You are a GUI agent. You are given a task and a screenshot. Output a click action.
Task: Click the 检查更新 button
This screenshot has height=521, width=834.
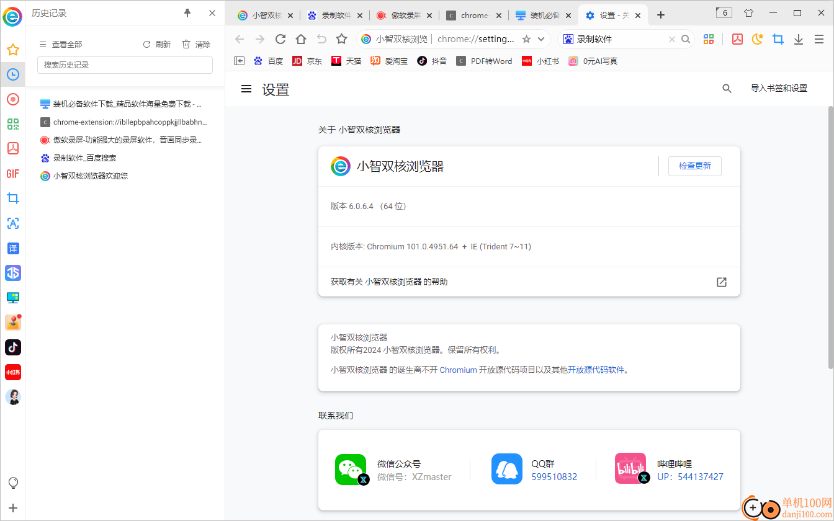point(695,166)
